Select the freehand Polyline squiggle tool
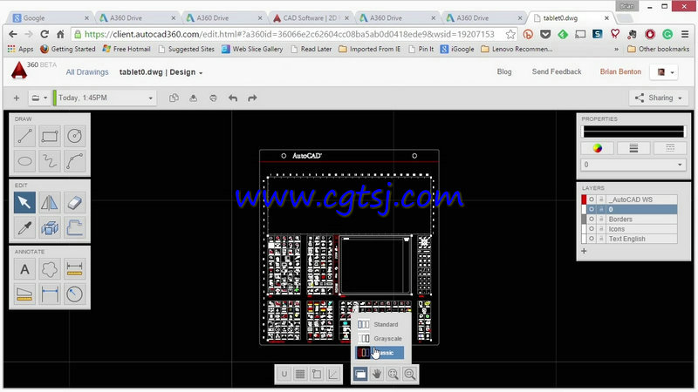This screenshot has height=392, width=698. [50, 161]
